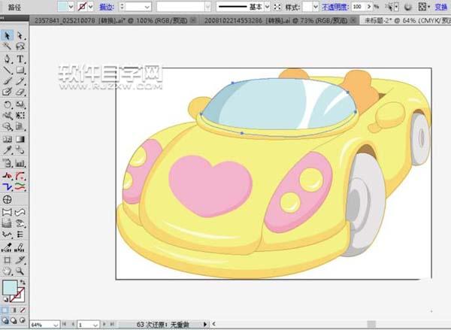Select the Blob Brush tool
This screenshot has width=451, height=330.
(x=7, y=92)
